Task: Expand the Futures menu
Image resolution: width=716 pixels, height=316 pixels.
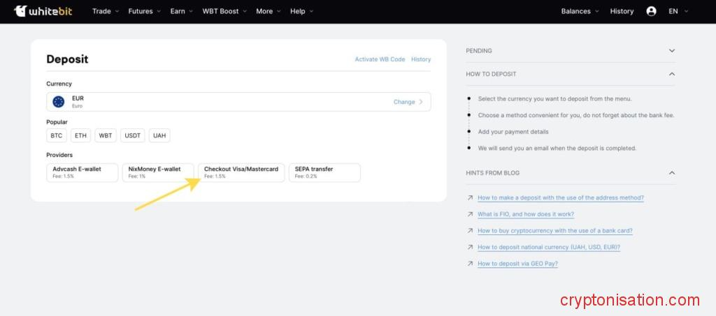Action: point(144,11)
